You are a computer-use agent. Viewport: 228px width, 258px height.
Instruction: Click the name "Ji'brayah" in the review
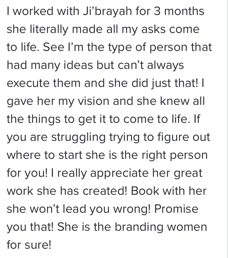click(107, 11)
